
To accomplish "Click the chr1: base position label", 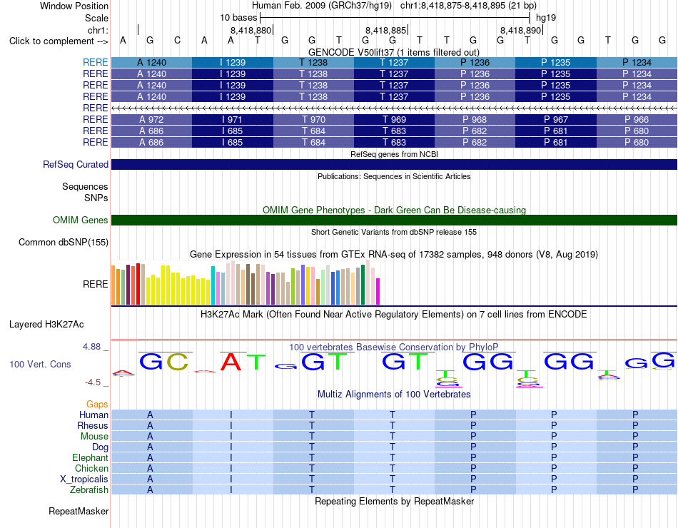I will click(98, 30).
